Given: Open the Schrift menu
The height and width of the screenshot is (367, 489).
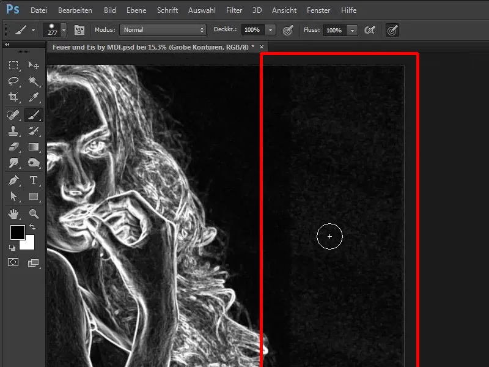Looking at the screenshot, I should [x=167, y=10].
